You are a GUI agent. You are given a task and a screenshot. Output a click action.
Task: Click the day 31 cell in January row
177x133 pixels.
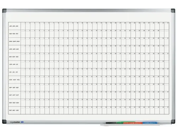click(x=167, y=26)
